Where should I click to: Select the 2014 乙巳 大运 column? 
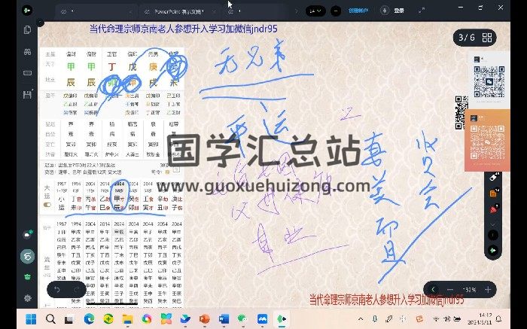[105, 196]
